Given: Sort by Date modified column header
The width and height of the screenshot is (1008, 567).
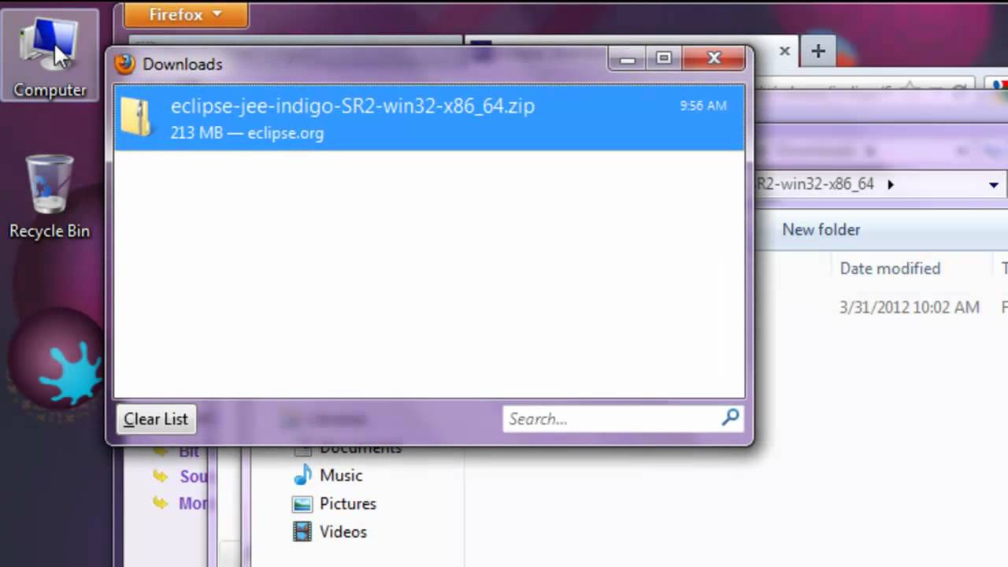Looking at the screenshot, I should pyautogui.click(x=890, y=269).
